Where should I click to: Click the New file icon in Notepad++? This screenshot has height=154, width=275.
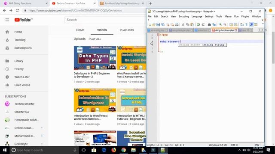(x=149, y=24)
